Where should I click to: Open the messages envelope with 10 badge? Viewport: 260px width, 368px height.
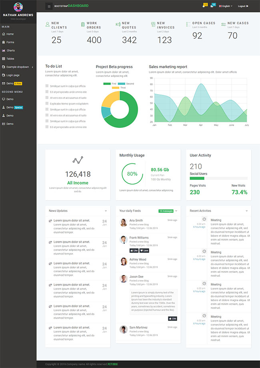coord(212,6)
